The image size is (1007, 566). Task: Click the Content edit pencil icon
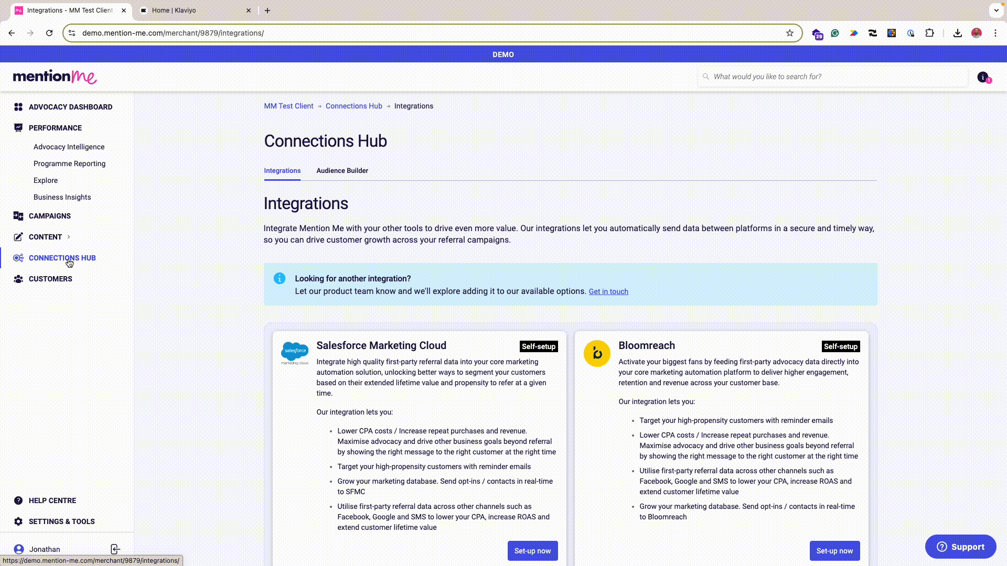tap(18, 237)
